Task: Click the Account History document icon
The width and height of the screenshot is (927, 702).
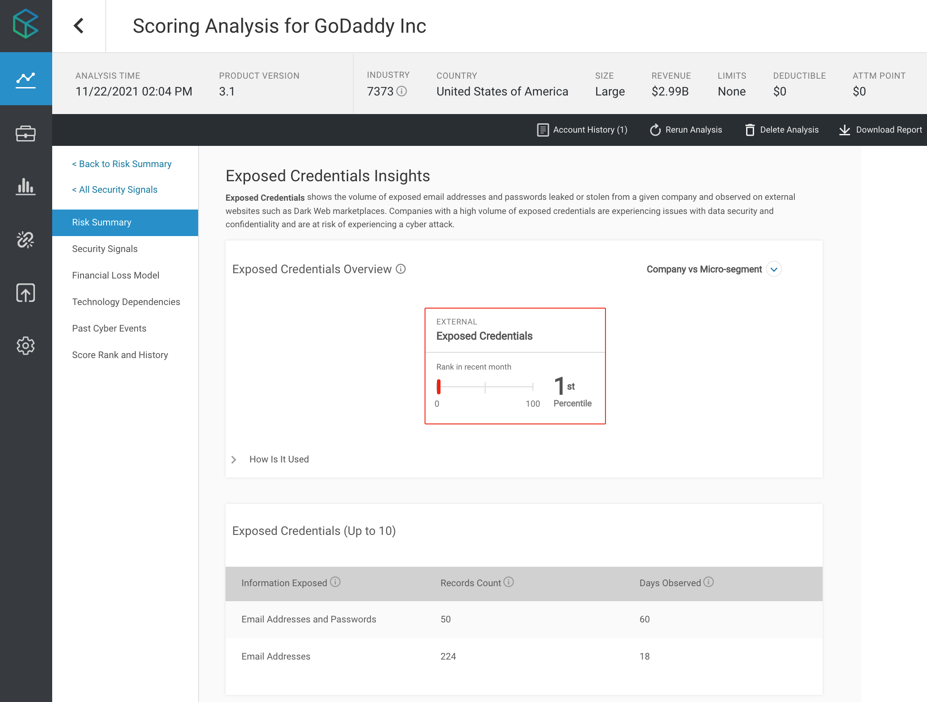Action: click(543, 130)
